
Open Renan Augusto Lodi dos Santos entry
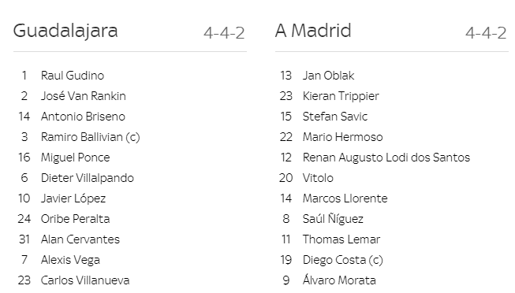(x=386, y=158)
